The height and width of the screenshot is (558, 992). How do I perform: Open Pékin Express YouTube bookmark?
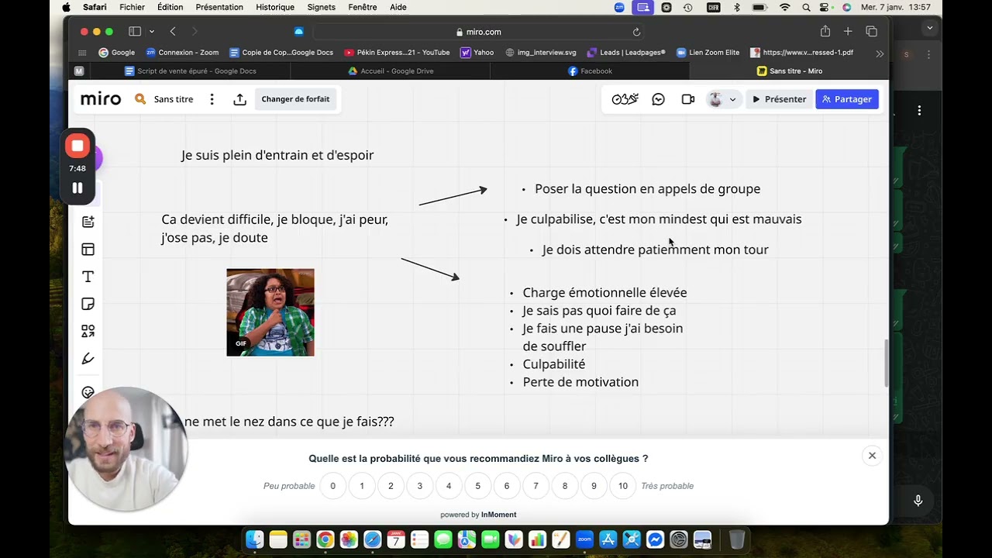click(x=397, y=53)
